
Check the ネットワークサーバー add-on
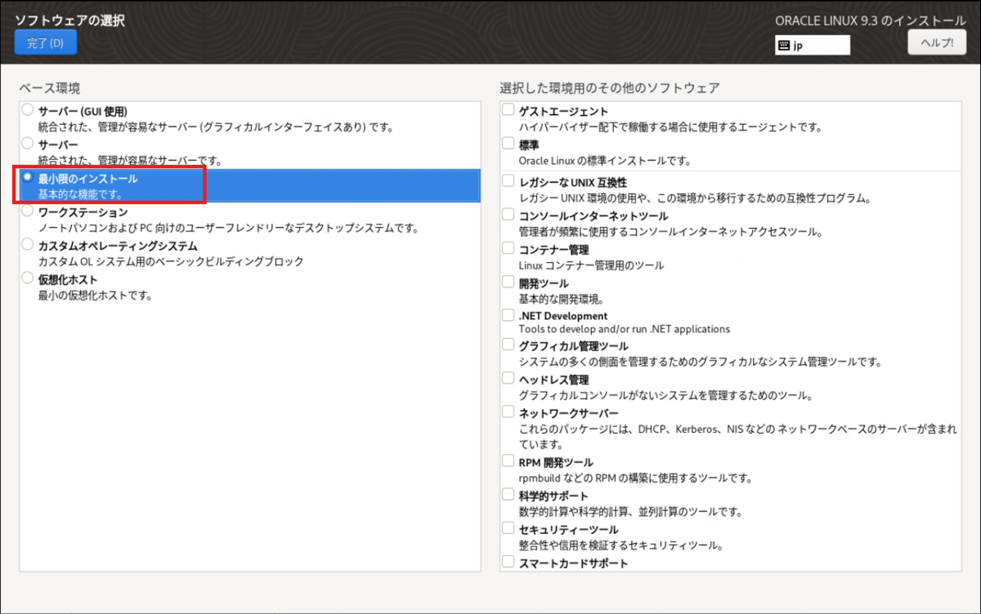[508, 411]
